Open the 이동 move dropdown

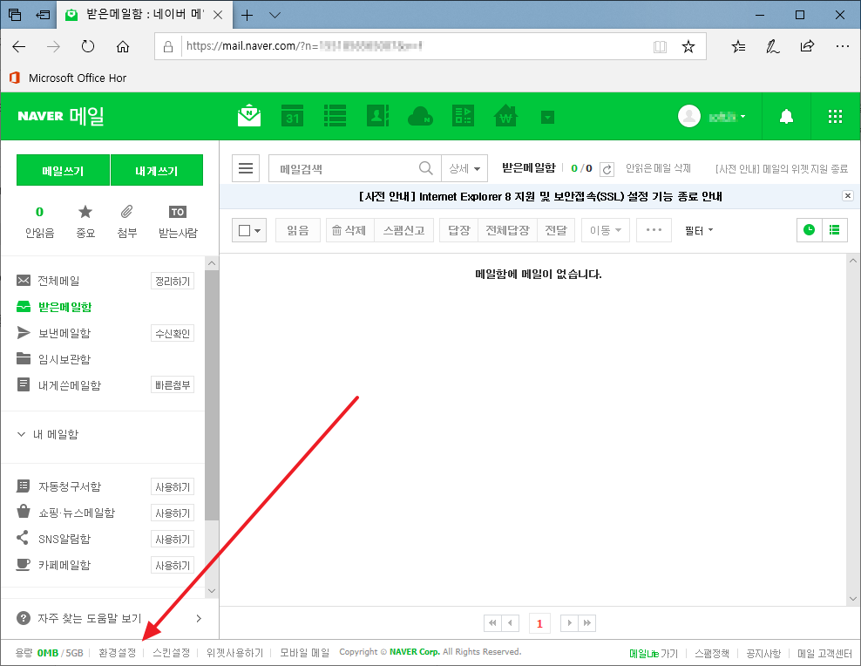[606, 231]
